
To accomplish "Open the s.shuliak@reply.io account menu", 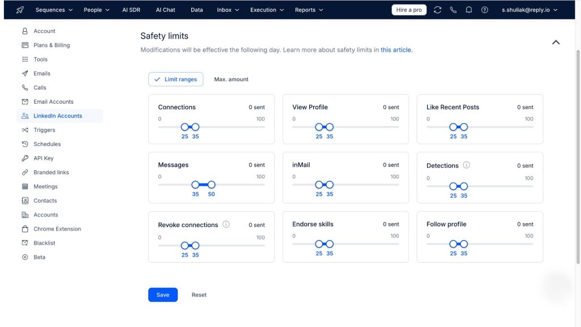I will click(x=529, y=10).
